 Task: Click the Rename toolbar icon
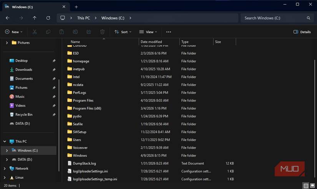coord(75,32)
